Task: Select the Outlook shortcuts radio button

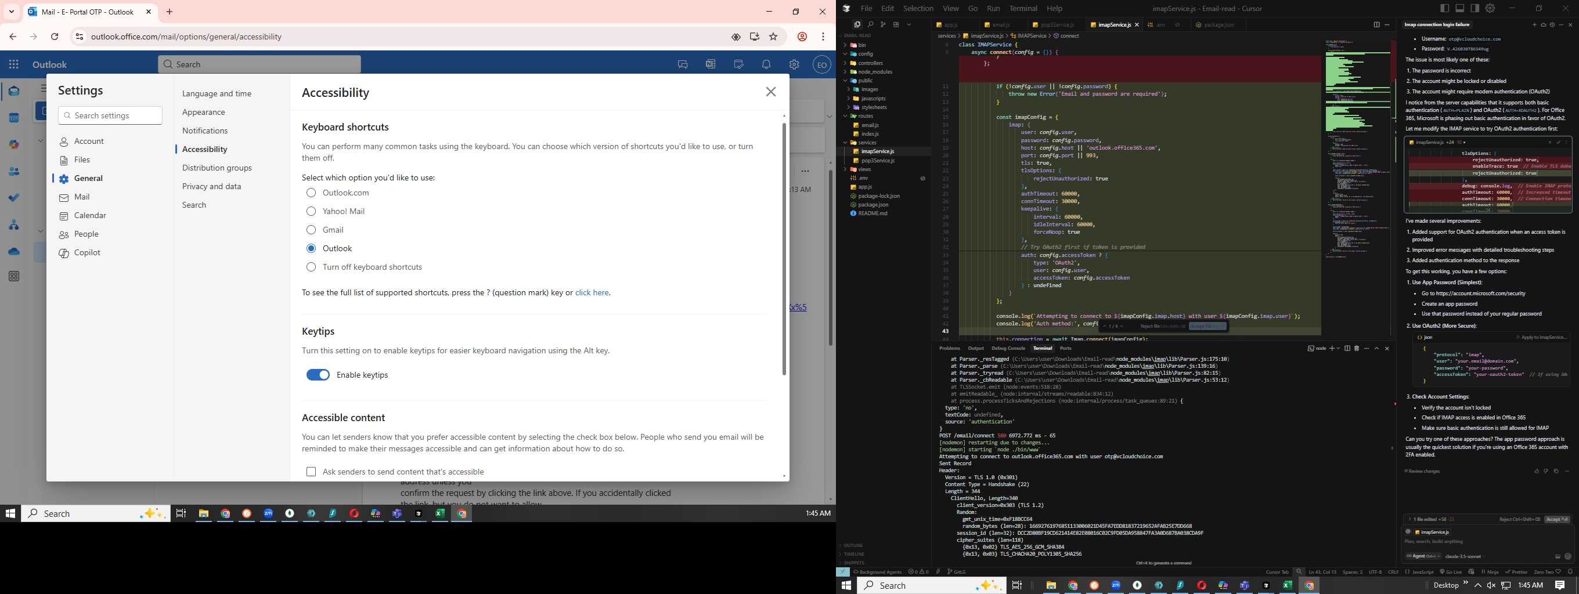Action: (x=311, y=249)
